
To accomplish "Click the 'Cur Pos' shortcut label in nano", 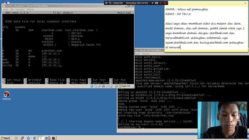I will click(x=120, y=80).
